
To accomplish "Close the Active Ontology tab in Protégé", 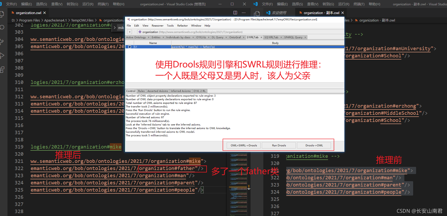I will (x=148, y=37).
